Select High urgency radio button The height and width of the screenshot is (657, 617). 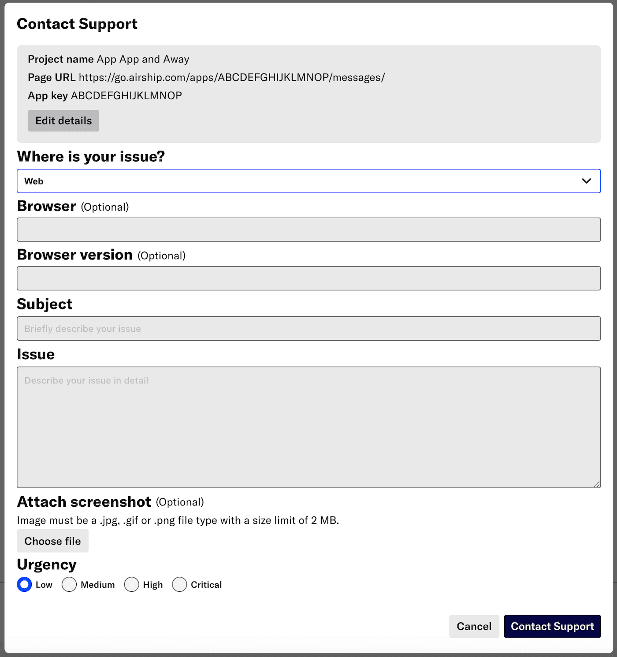(131, 585)
